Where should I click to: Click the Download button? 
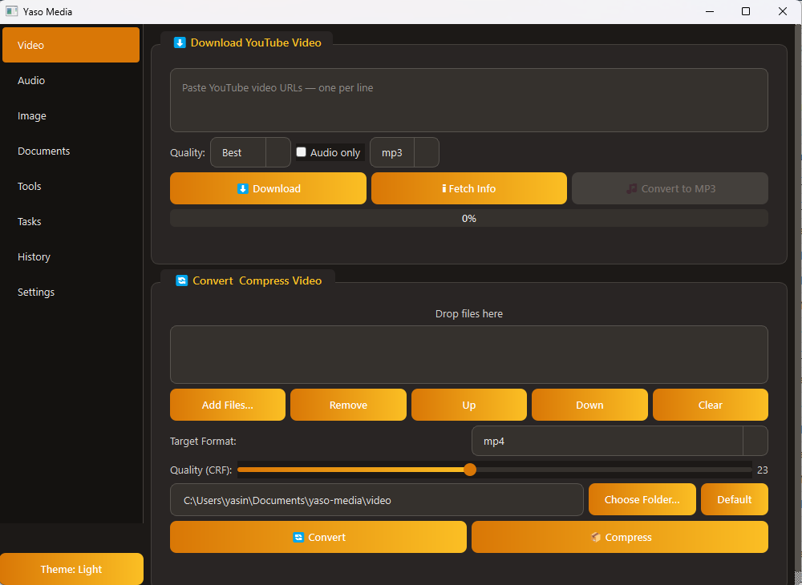[x=268, y=188]
